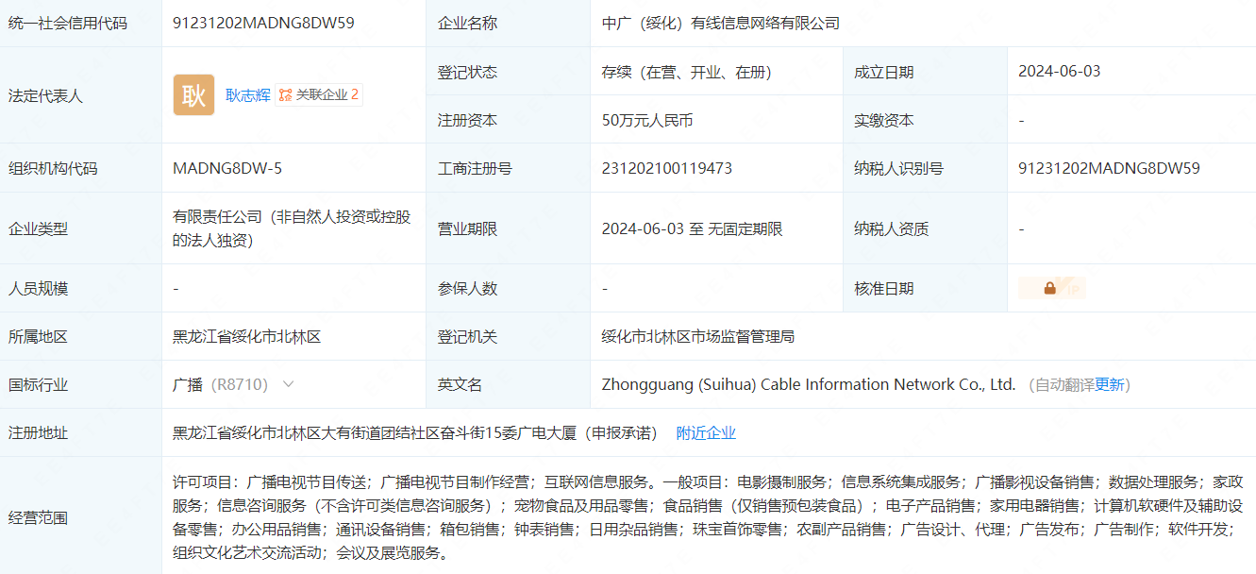Open the 关联企业 2 related companies badge
This screenshot has height=574, width=1256.
[x=319, y=95]
